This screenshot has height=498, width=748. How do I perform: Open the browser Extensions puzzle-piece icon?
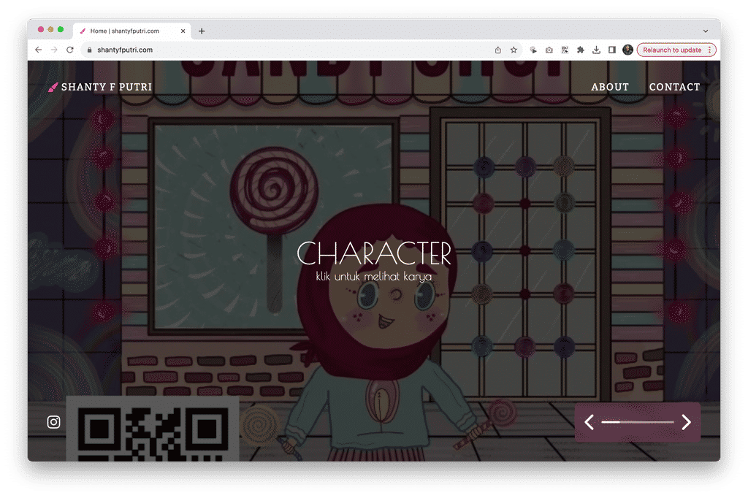tap(580, 49)
